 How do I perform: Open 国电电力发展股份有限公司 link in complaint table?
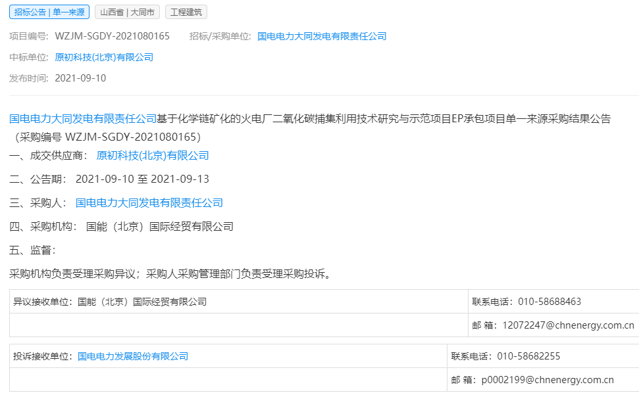click(x=133, y=356)
